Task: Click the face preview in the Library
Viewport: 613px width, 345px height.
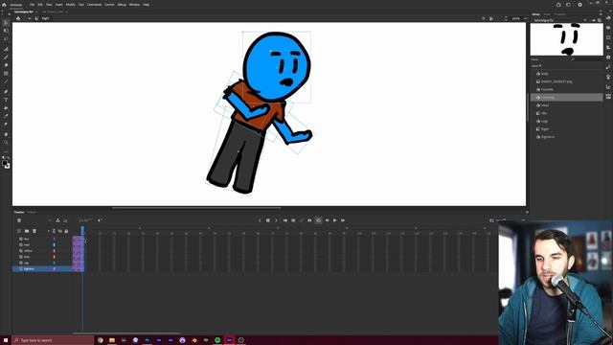Action: (x=566, y=39)
